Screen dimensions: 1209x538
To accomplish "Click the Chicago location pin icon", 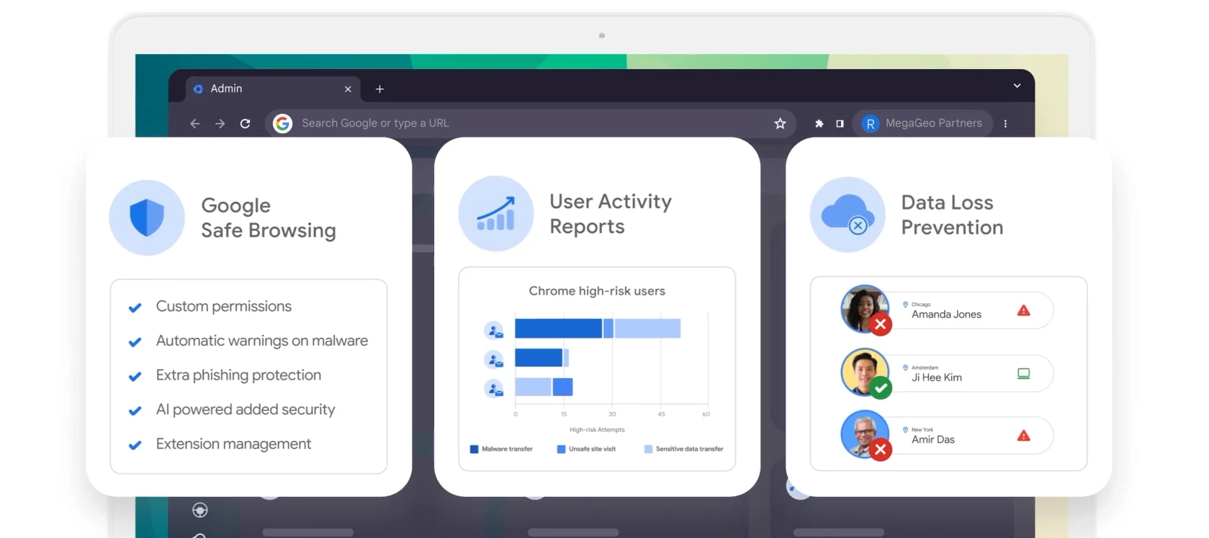I will pyautogui.click(x=905, y=305).
